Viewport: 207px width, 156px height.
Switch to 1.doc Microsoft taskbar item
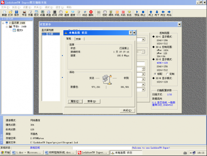[27, 153]
